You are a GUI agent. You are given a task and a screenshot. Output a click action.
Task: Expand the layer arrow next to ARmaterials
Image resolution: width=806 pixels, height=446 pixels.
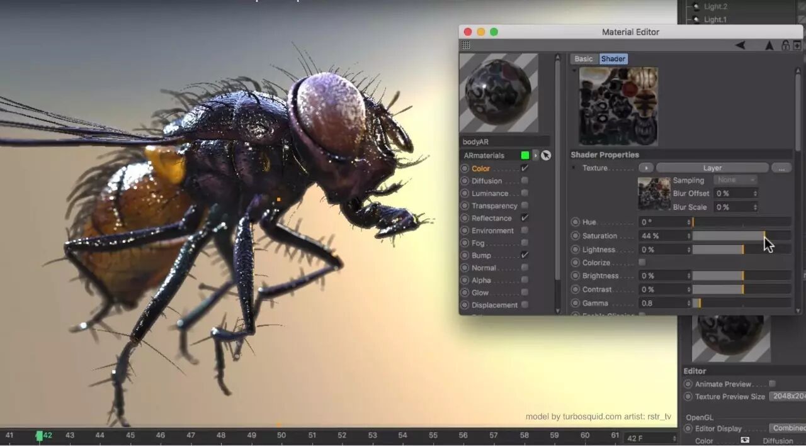535,155
